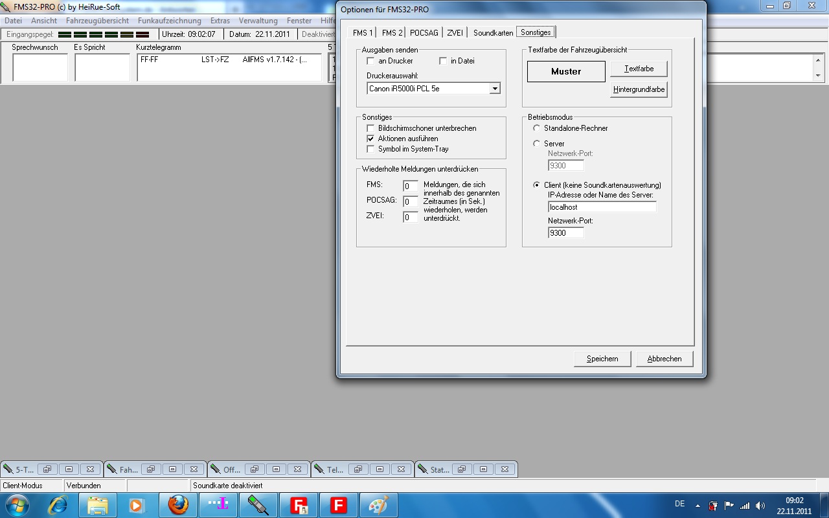This screenshot has height=518, width=829.
Task: Click the volume speaker tray icon
Action: pos(760,506)
